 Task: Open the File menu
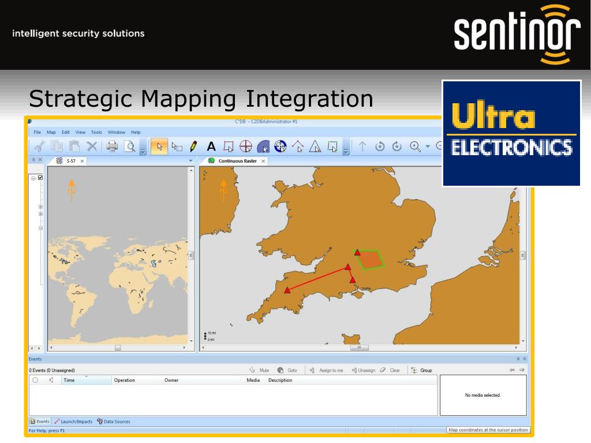coord(38,132)
